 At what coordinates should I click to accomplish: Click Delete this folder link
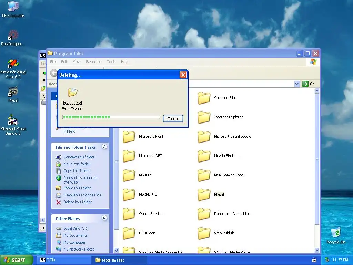click(78, 202)
